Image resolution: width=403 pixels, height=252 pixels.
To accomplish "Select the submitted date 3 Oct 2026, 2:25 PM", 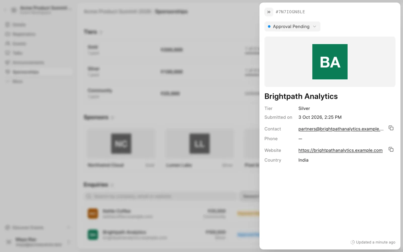I will pos(320,117).
